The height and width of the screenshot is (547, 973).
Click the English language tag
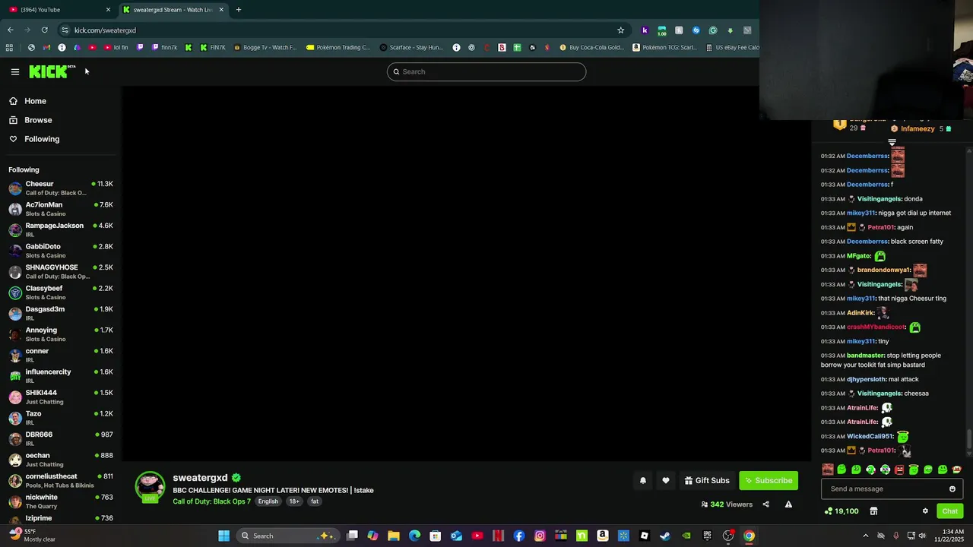coord(268,501)
